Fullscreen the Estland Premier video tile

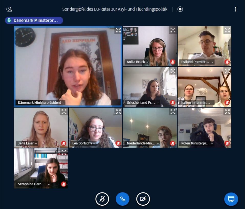pos(227,30)
